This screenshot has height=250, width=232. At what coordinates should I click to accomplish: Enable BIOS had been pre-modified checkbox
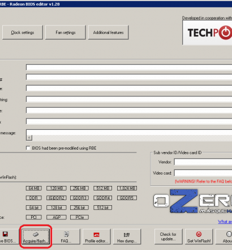coord(28,148)
